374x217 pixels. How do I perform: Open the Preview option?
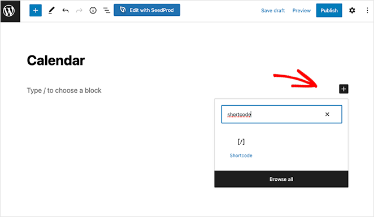[302, 11]
